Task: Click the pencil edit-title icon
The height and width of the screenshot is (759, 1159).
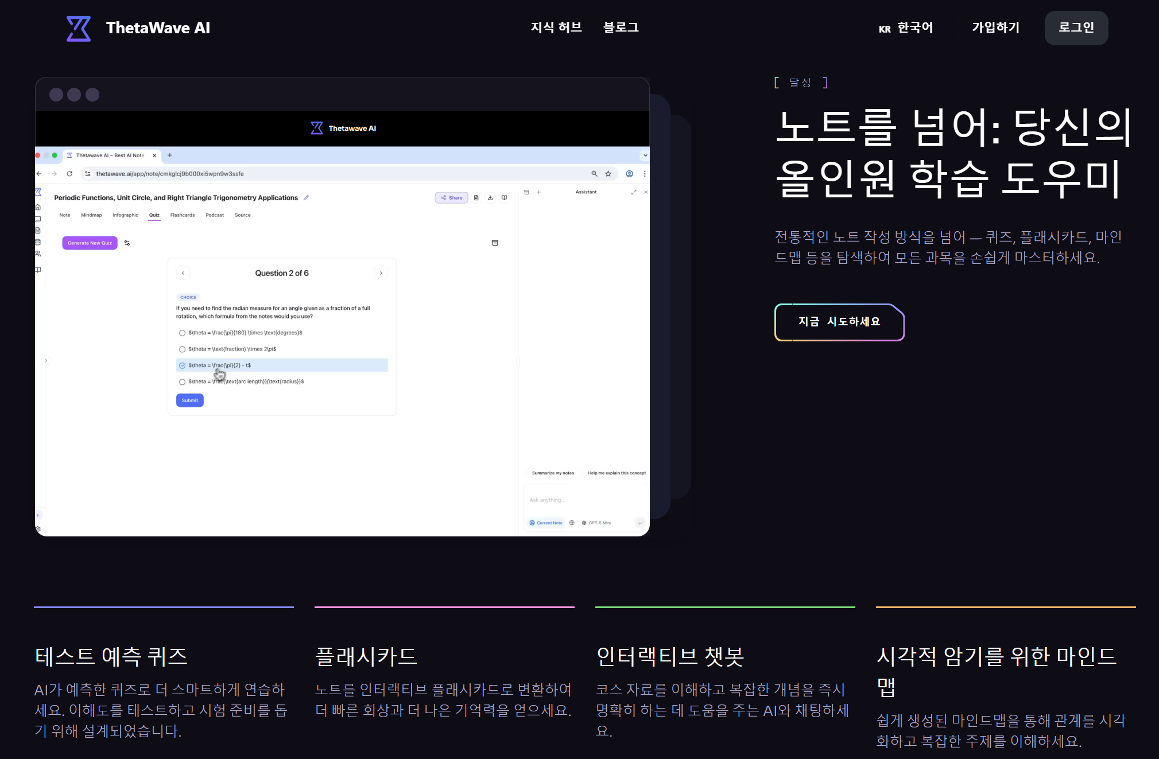Action: pyautogui.click(x=306, y=198)
